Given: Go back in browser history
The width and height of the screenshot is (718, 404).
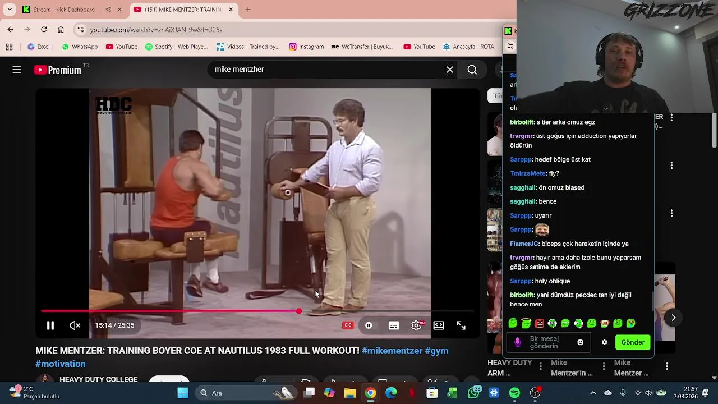Looking at the screenshot, I should tap(10, 29).
